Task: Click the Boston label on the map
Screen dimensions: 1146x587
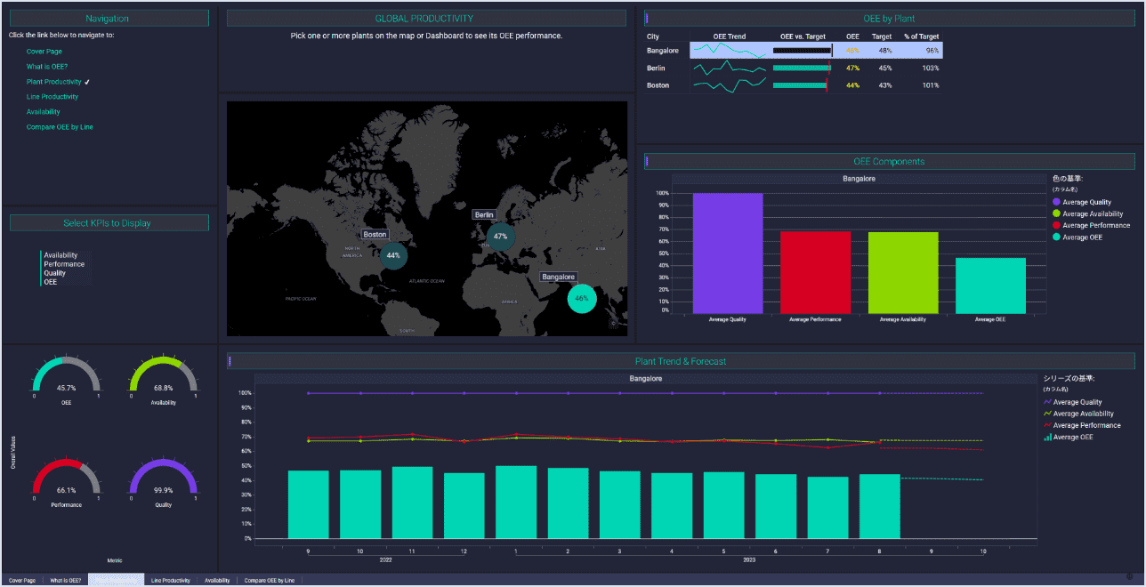Action: tap(375, 235)
